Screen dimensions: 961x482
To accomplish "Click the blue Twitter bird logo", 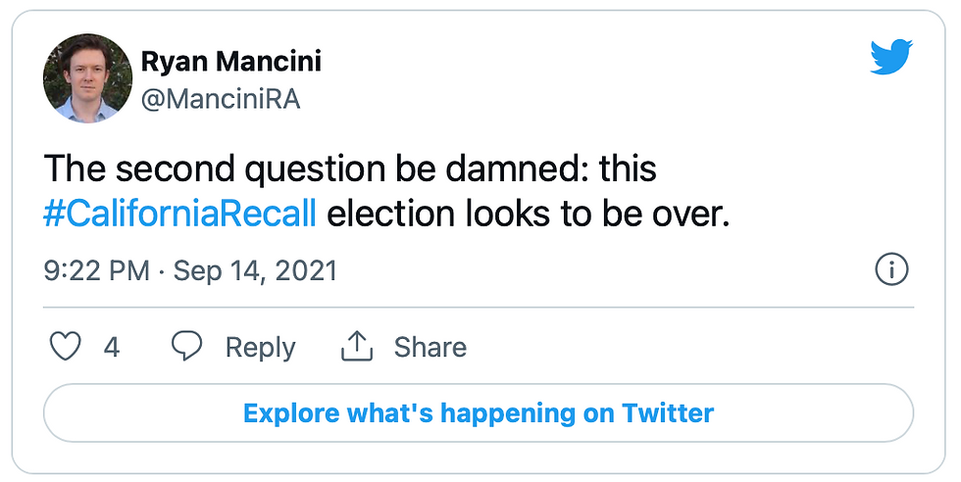I will [x=890, y=56].
